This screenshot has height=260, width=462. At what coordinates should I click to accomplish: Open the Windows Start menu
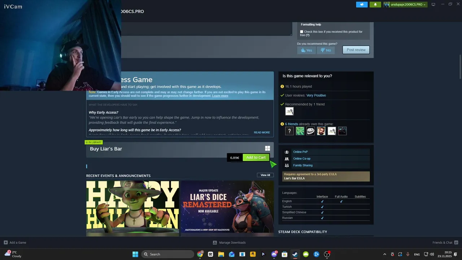pos(135,254)
